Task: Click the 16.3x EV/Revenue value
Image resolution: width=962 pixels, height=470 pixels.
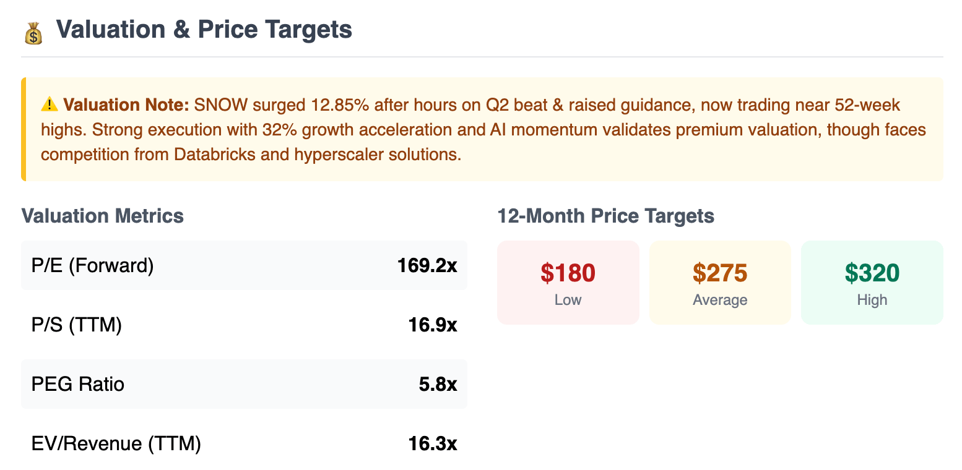Action: [x=433, y=444]
